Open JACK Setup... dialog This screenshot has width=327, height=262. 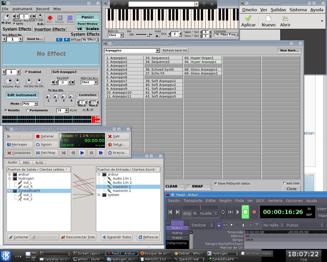[118, 145]
